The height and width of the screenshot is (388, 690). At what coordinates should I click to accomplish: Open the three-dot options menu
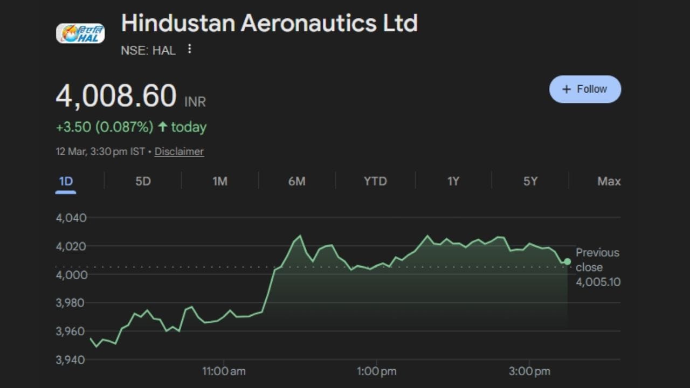coord(189,49)
